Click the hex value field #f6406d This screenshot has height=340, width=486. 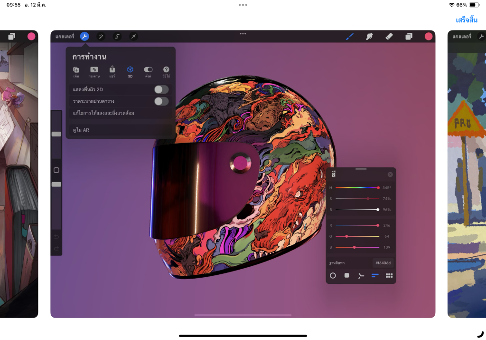pos(383,262)
